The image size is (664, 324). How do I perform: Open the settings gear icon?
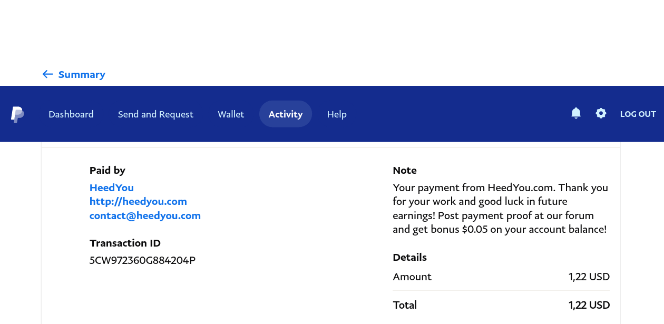[x=601, y=113]
